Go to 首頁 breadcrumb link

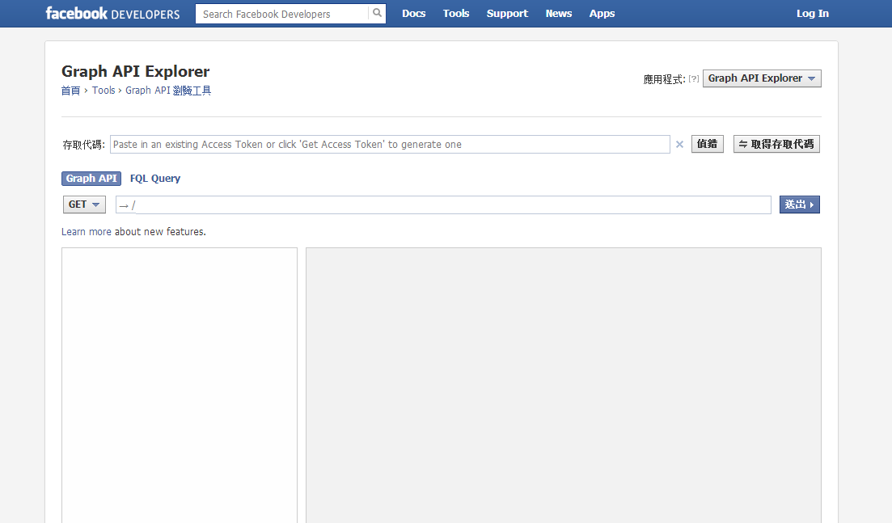[70, 91]
